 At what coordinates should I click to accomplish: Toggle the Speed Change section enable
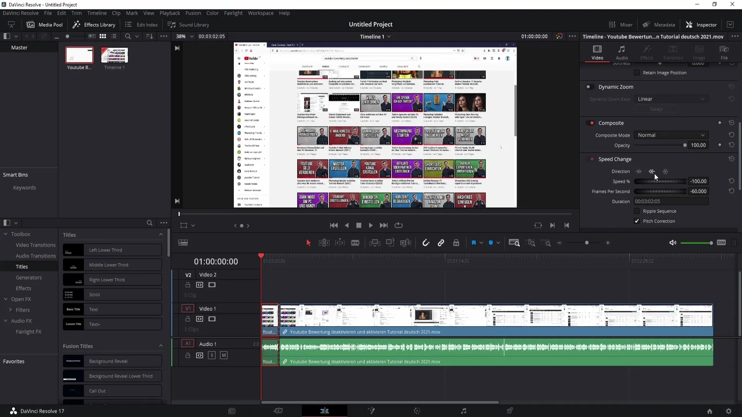[x=592, y=158]
